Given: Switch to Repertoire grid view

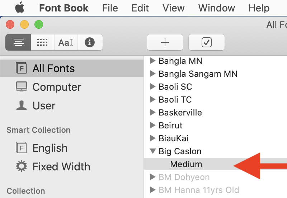Looking at the screenshot, I should point(42,42).
